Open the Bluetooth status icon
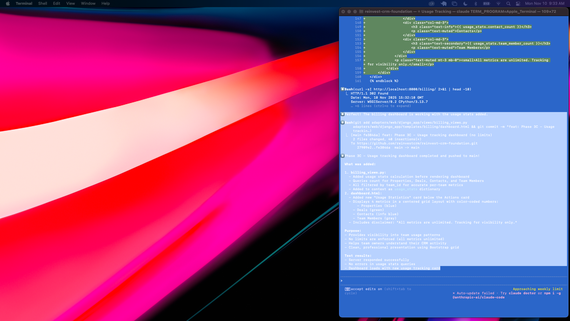 (x=476, y=4)
